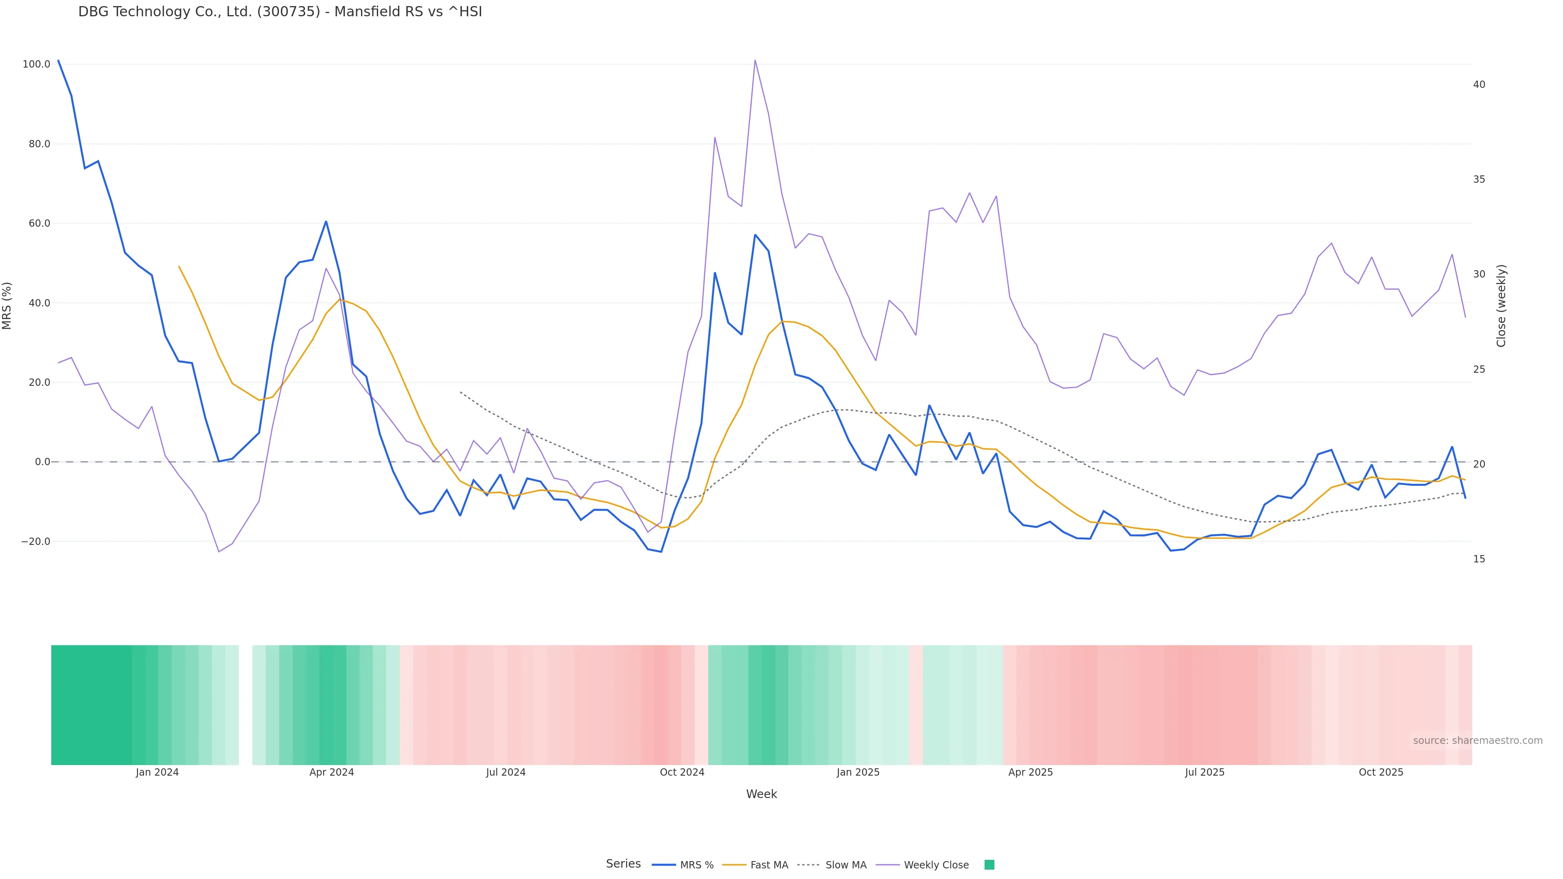Click the MRS (%) axis title
The width and height of the screenshot is (1563, 879).
[x=7, y=306]
